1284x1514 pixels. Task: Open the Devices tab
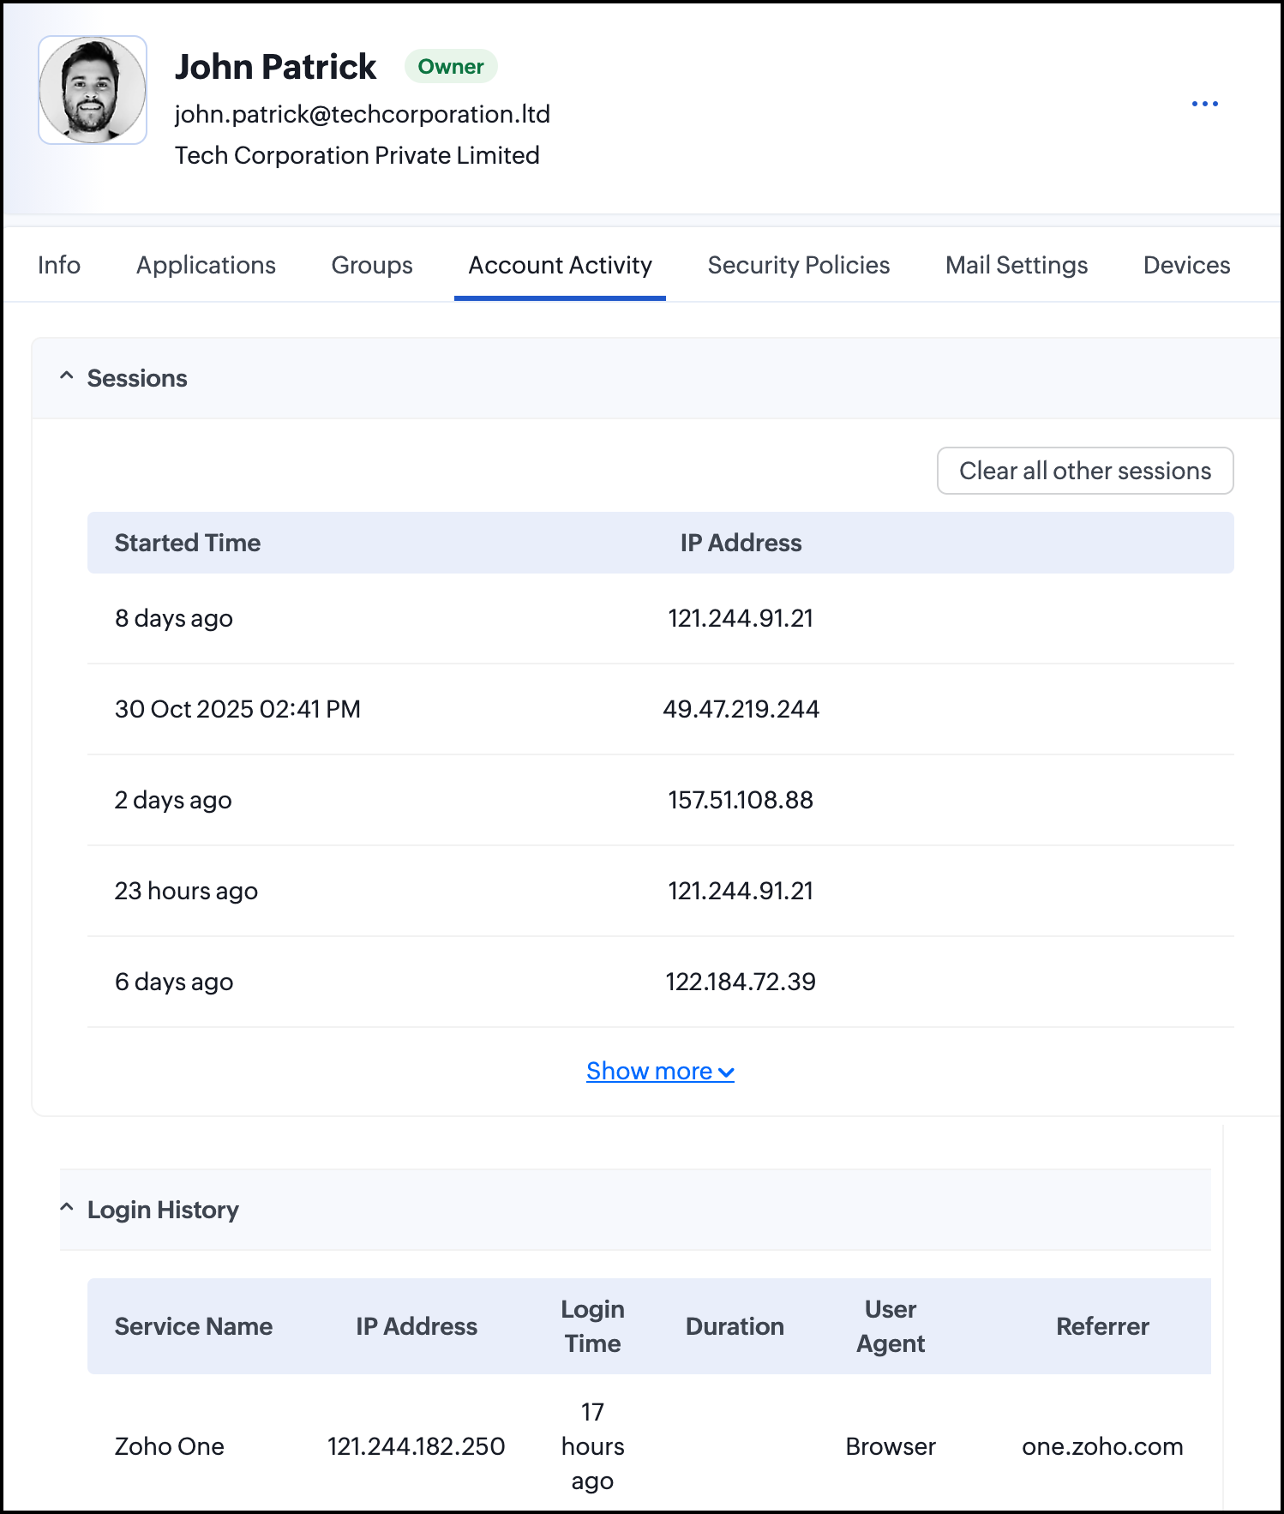[1186, 265]
